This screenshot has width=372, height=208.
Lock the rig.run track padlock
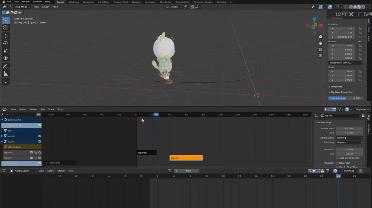pos(35,158)
